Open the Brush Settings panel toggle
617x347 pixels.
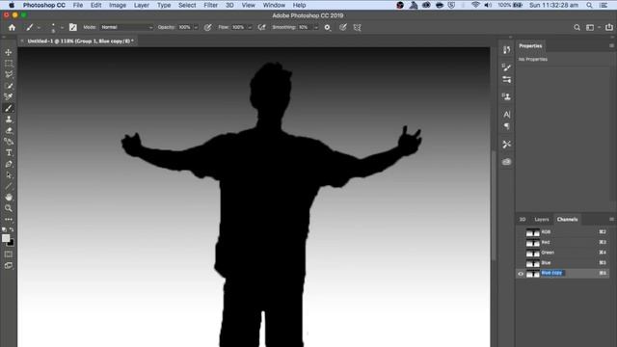pyautogui.click(x=73, y=27)
